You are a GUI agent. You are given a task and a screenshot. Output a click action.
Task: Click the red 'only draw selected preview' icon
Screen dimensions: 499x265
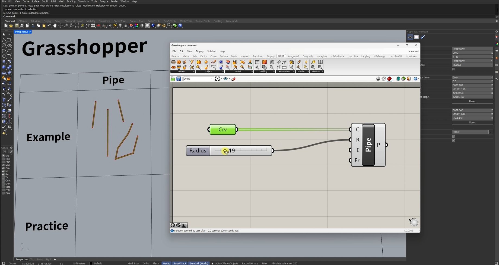(x=389, y=79)
